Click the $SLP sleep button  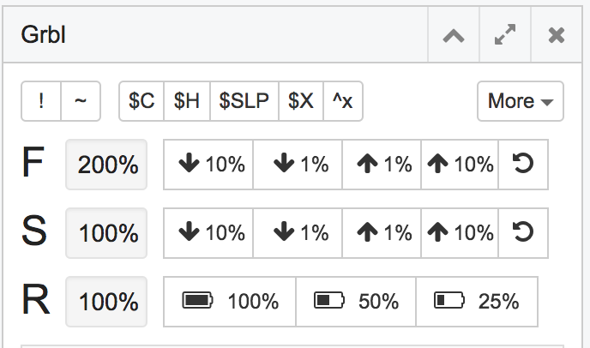coord(244,101)
